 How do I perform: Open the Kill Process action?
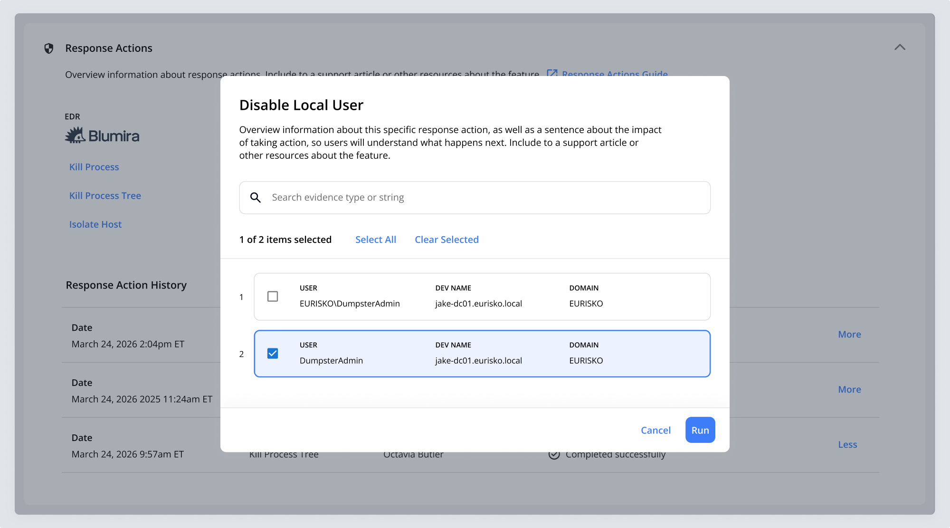point(94,167)
